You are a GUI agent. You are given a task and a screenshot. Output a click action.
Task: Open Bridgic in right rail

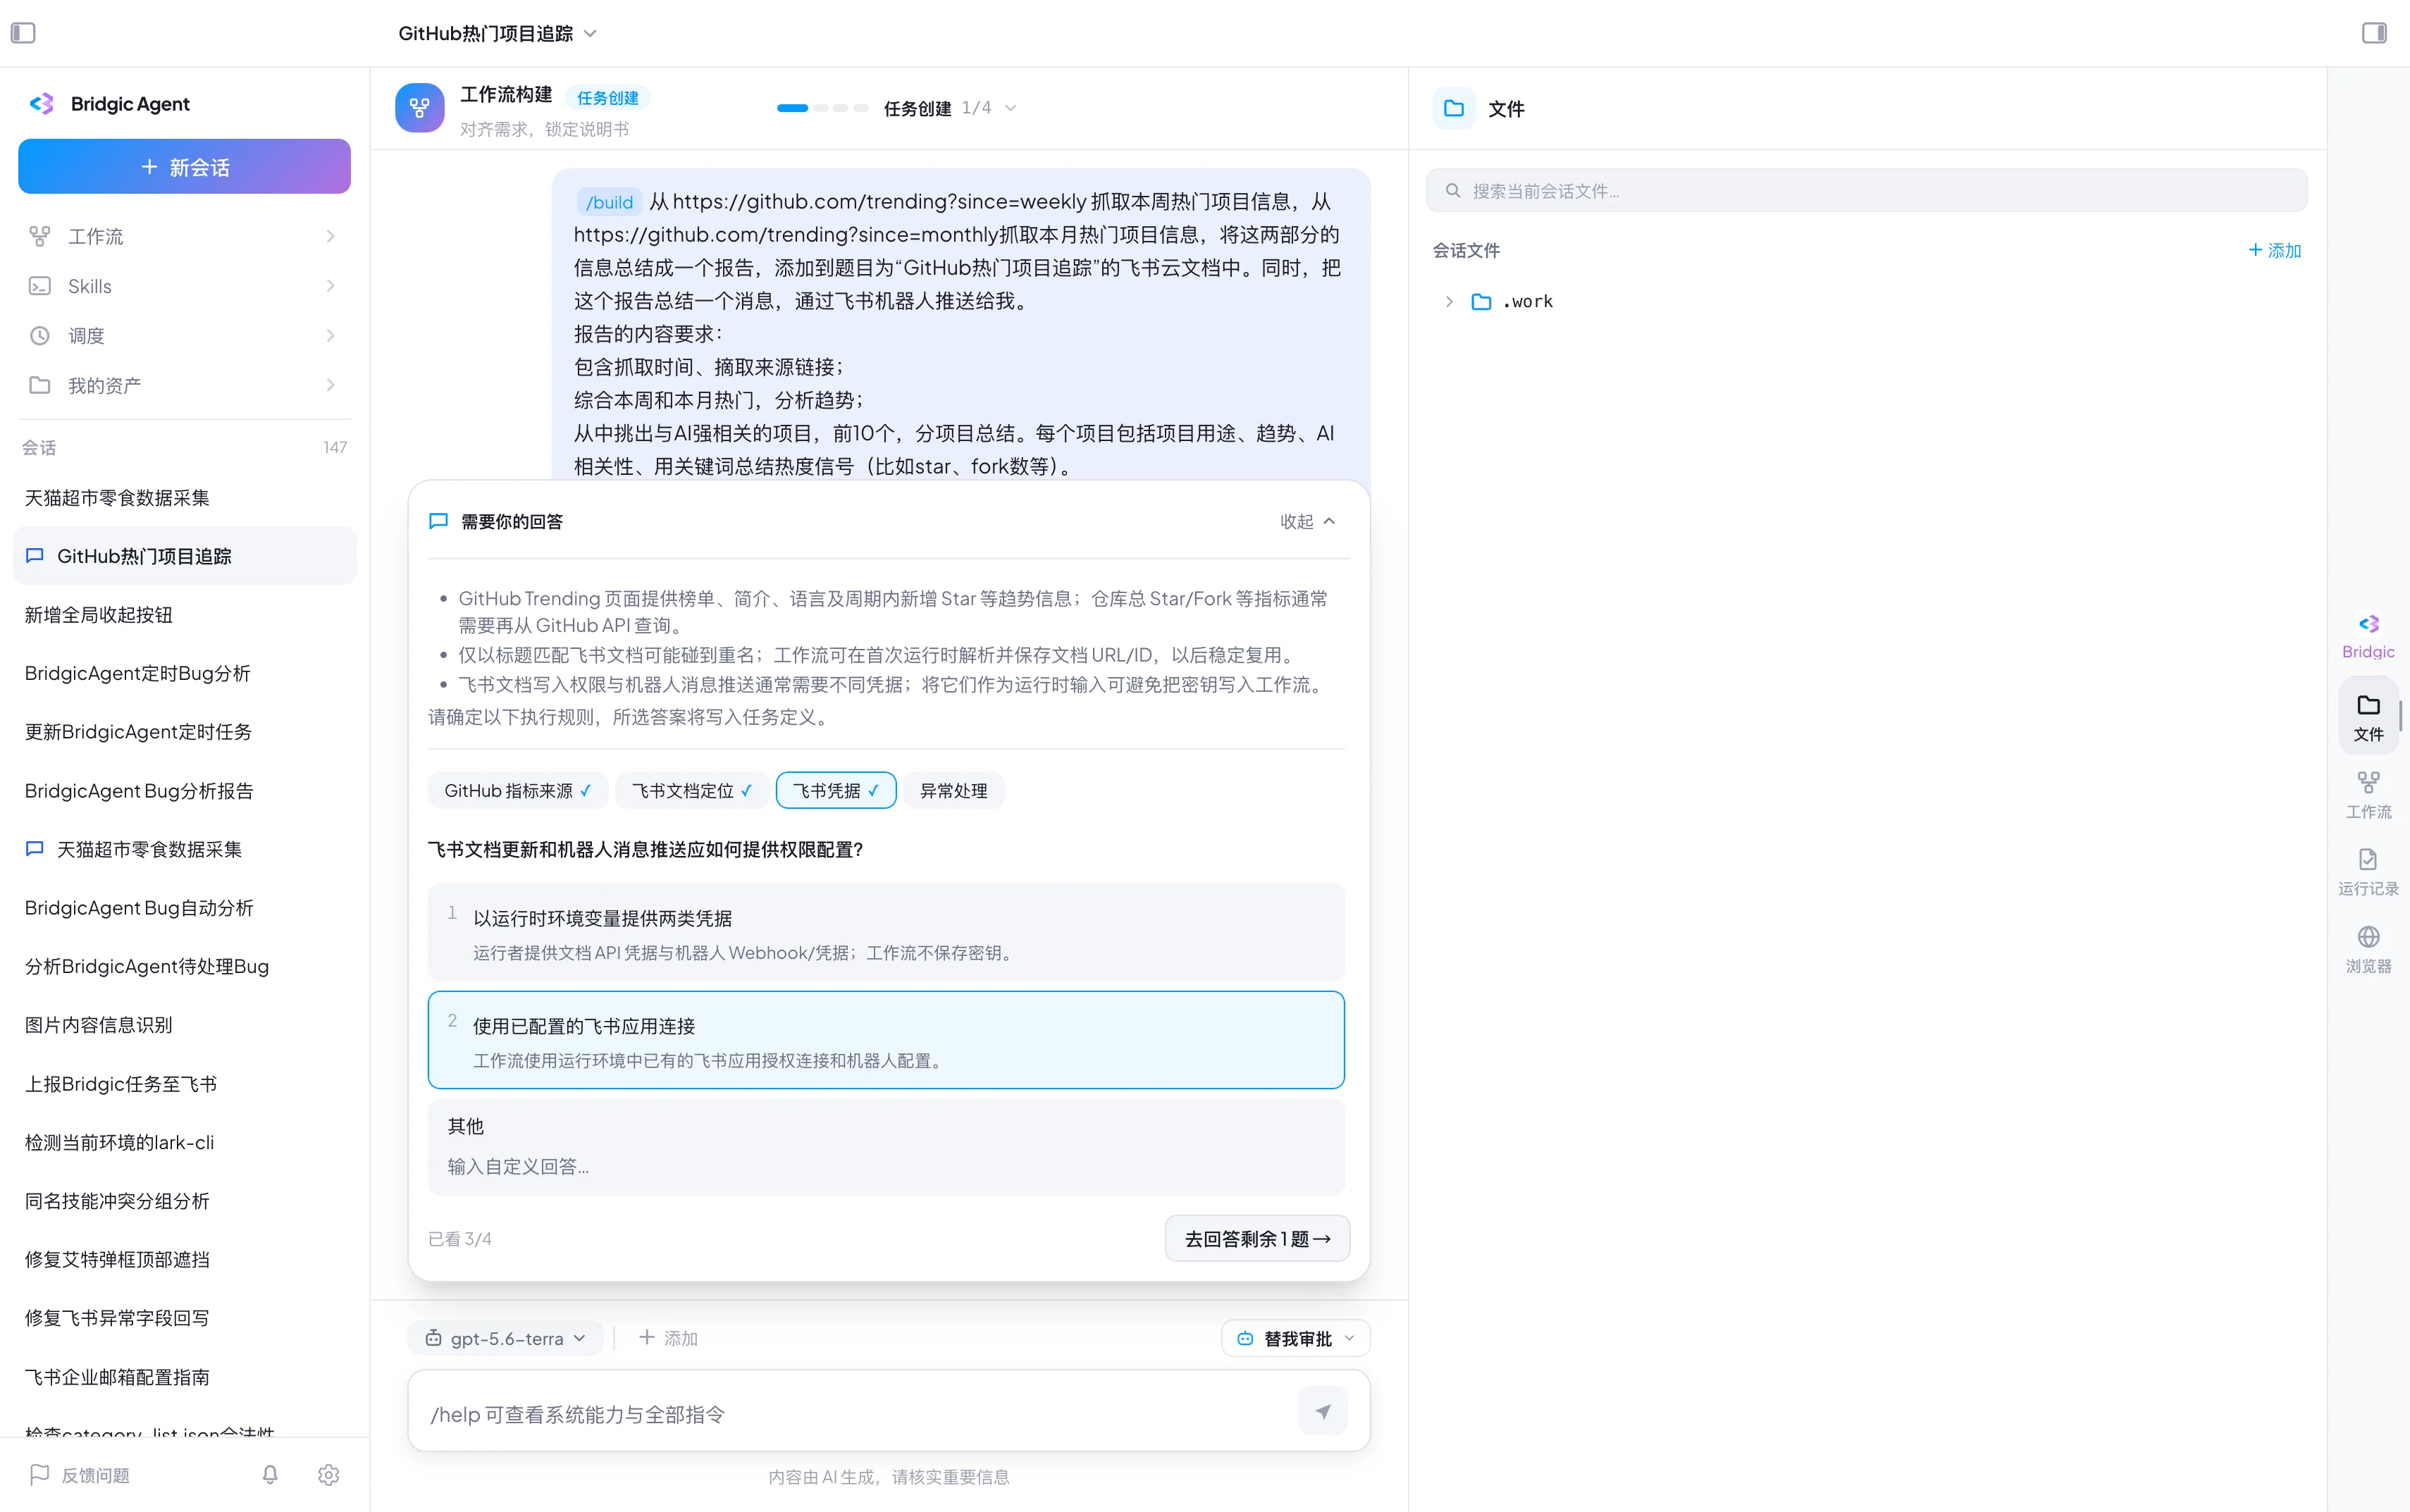pos(2368,636)
